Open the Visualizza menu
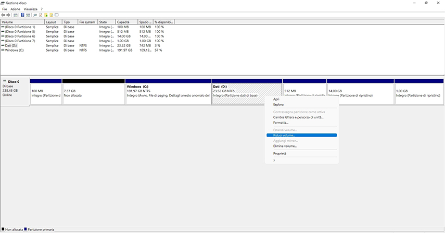The image size is (445, 233). (x=30, y=9)
